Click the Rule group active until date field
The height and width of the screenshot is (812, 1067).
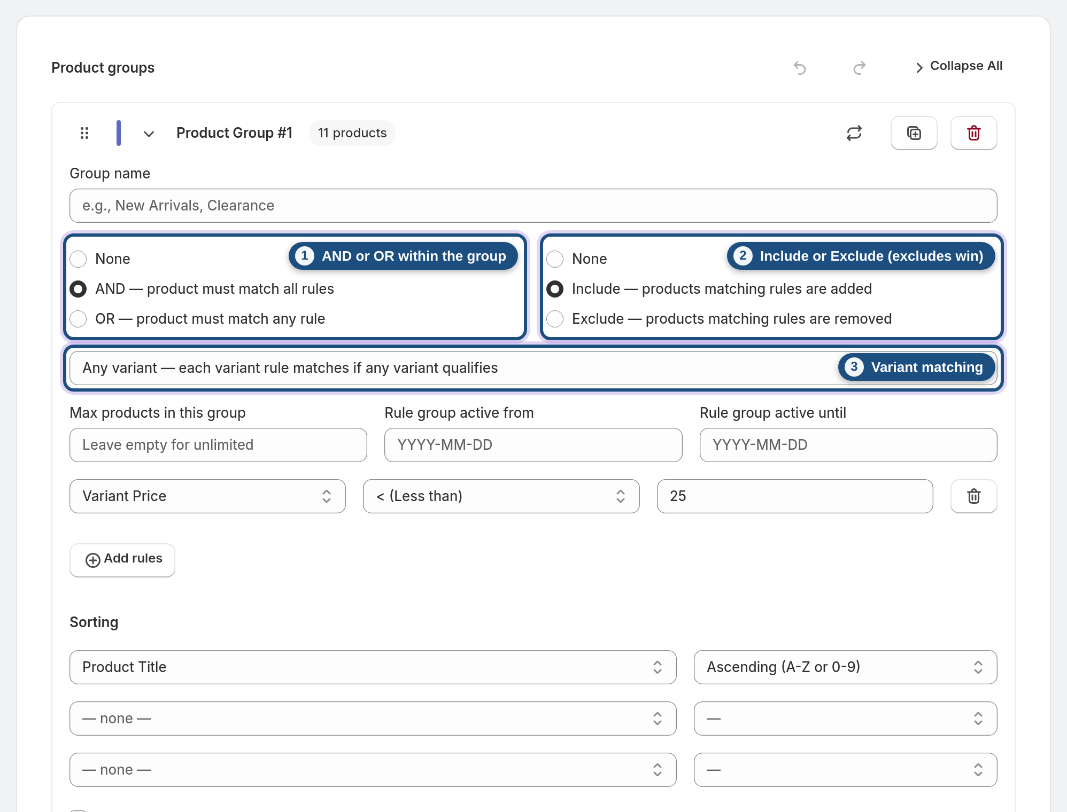pyautogui.click(x=848, y=445)
